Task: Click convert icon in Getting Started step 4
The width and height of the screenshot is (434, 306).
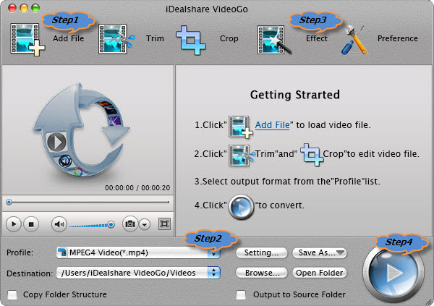Action: (241, 207)
